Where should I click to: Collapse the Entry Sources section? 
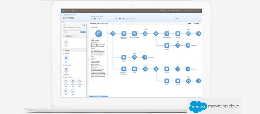[63, 36]
